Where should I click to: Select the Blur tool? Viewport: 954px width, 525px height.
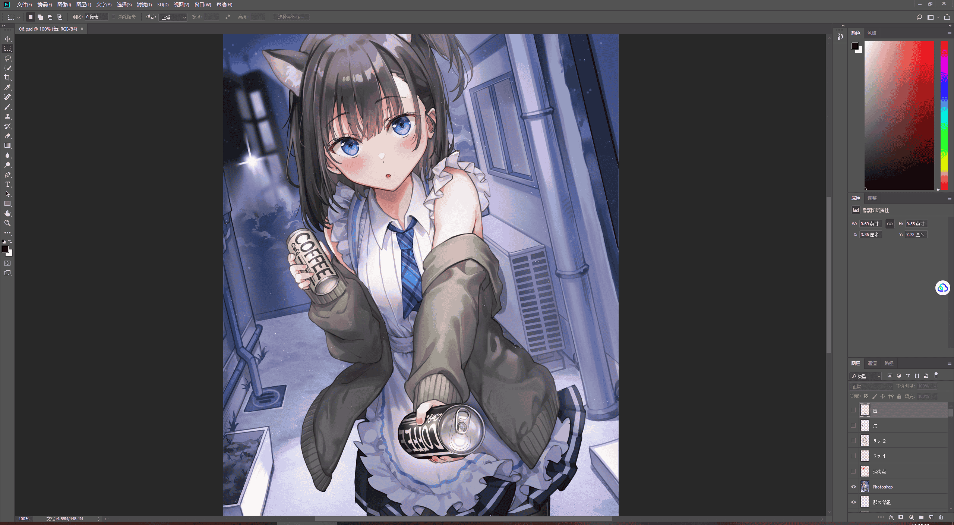pyautogui.click(x=7, y=155)
